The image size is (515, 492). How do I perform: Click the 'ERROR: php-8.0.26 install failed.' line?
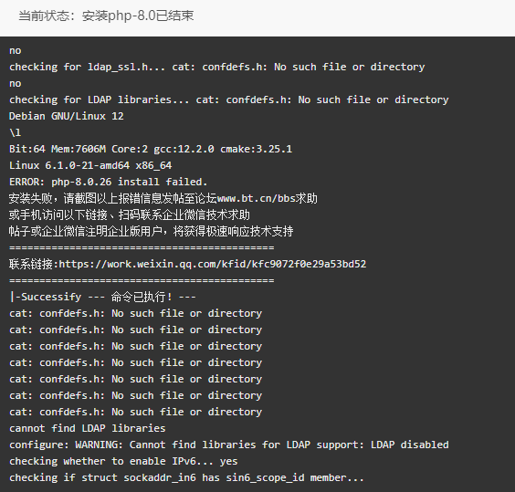109,182
